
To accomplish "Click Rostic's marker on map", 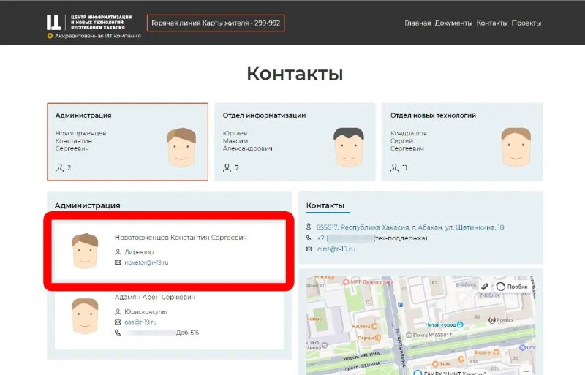I will point(492,320).
